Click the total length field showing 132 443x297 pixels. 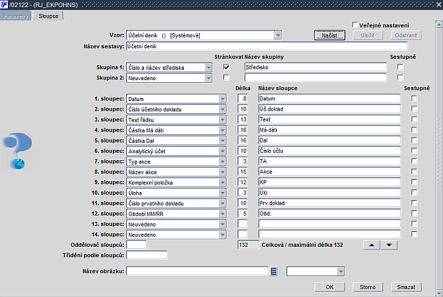(x=248, y=245)
